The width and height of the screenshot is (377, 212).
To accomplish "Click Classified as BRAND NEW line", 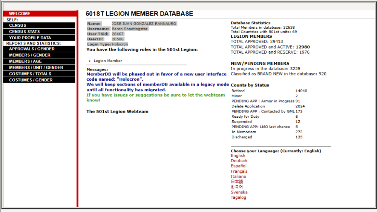I will point(279,74).
